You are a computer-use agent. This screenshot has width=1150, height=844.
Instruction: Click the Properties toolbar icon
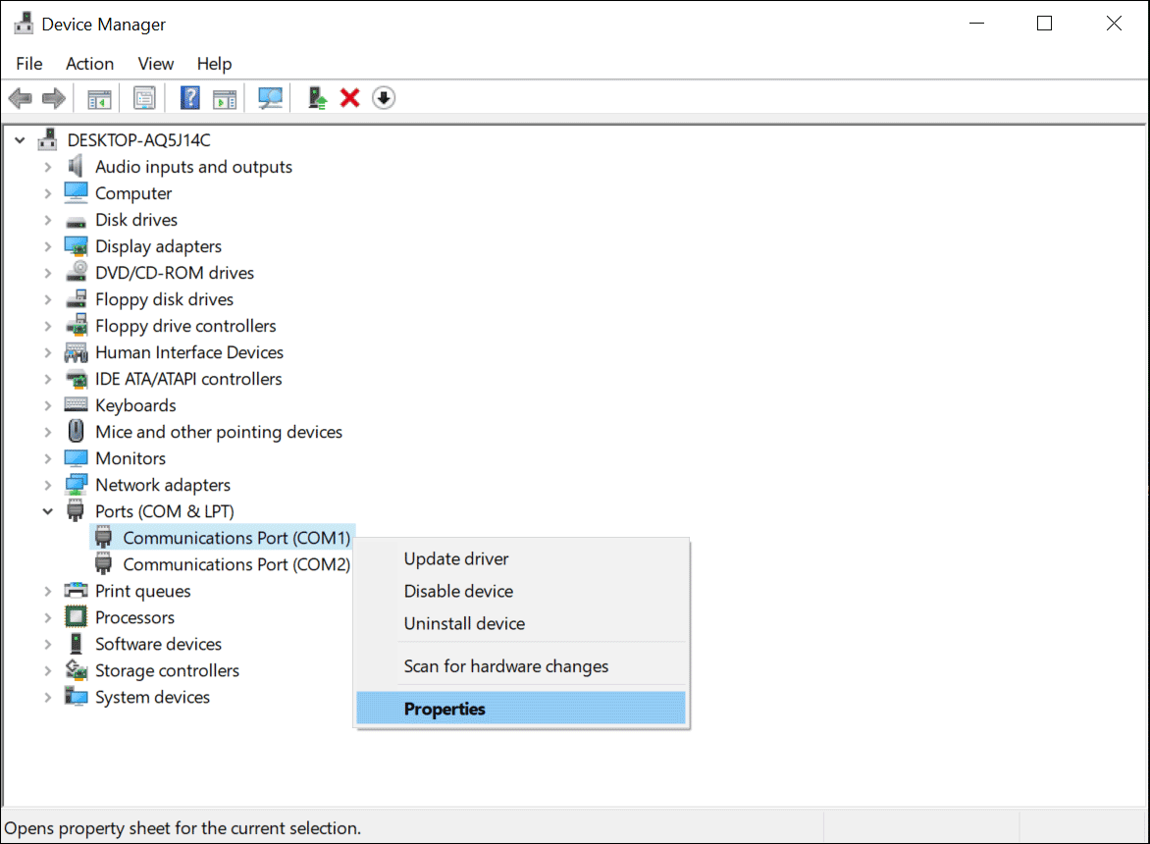(x=144, y=97)
